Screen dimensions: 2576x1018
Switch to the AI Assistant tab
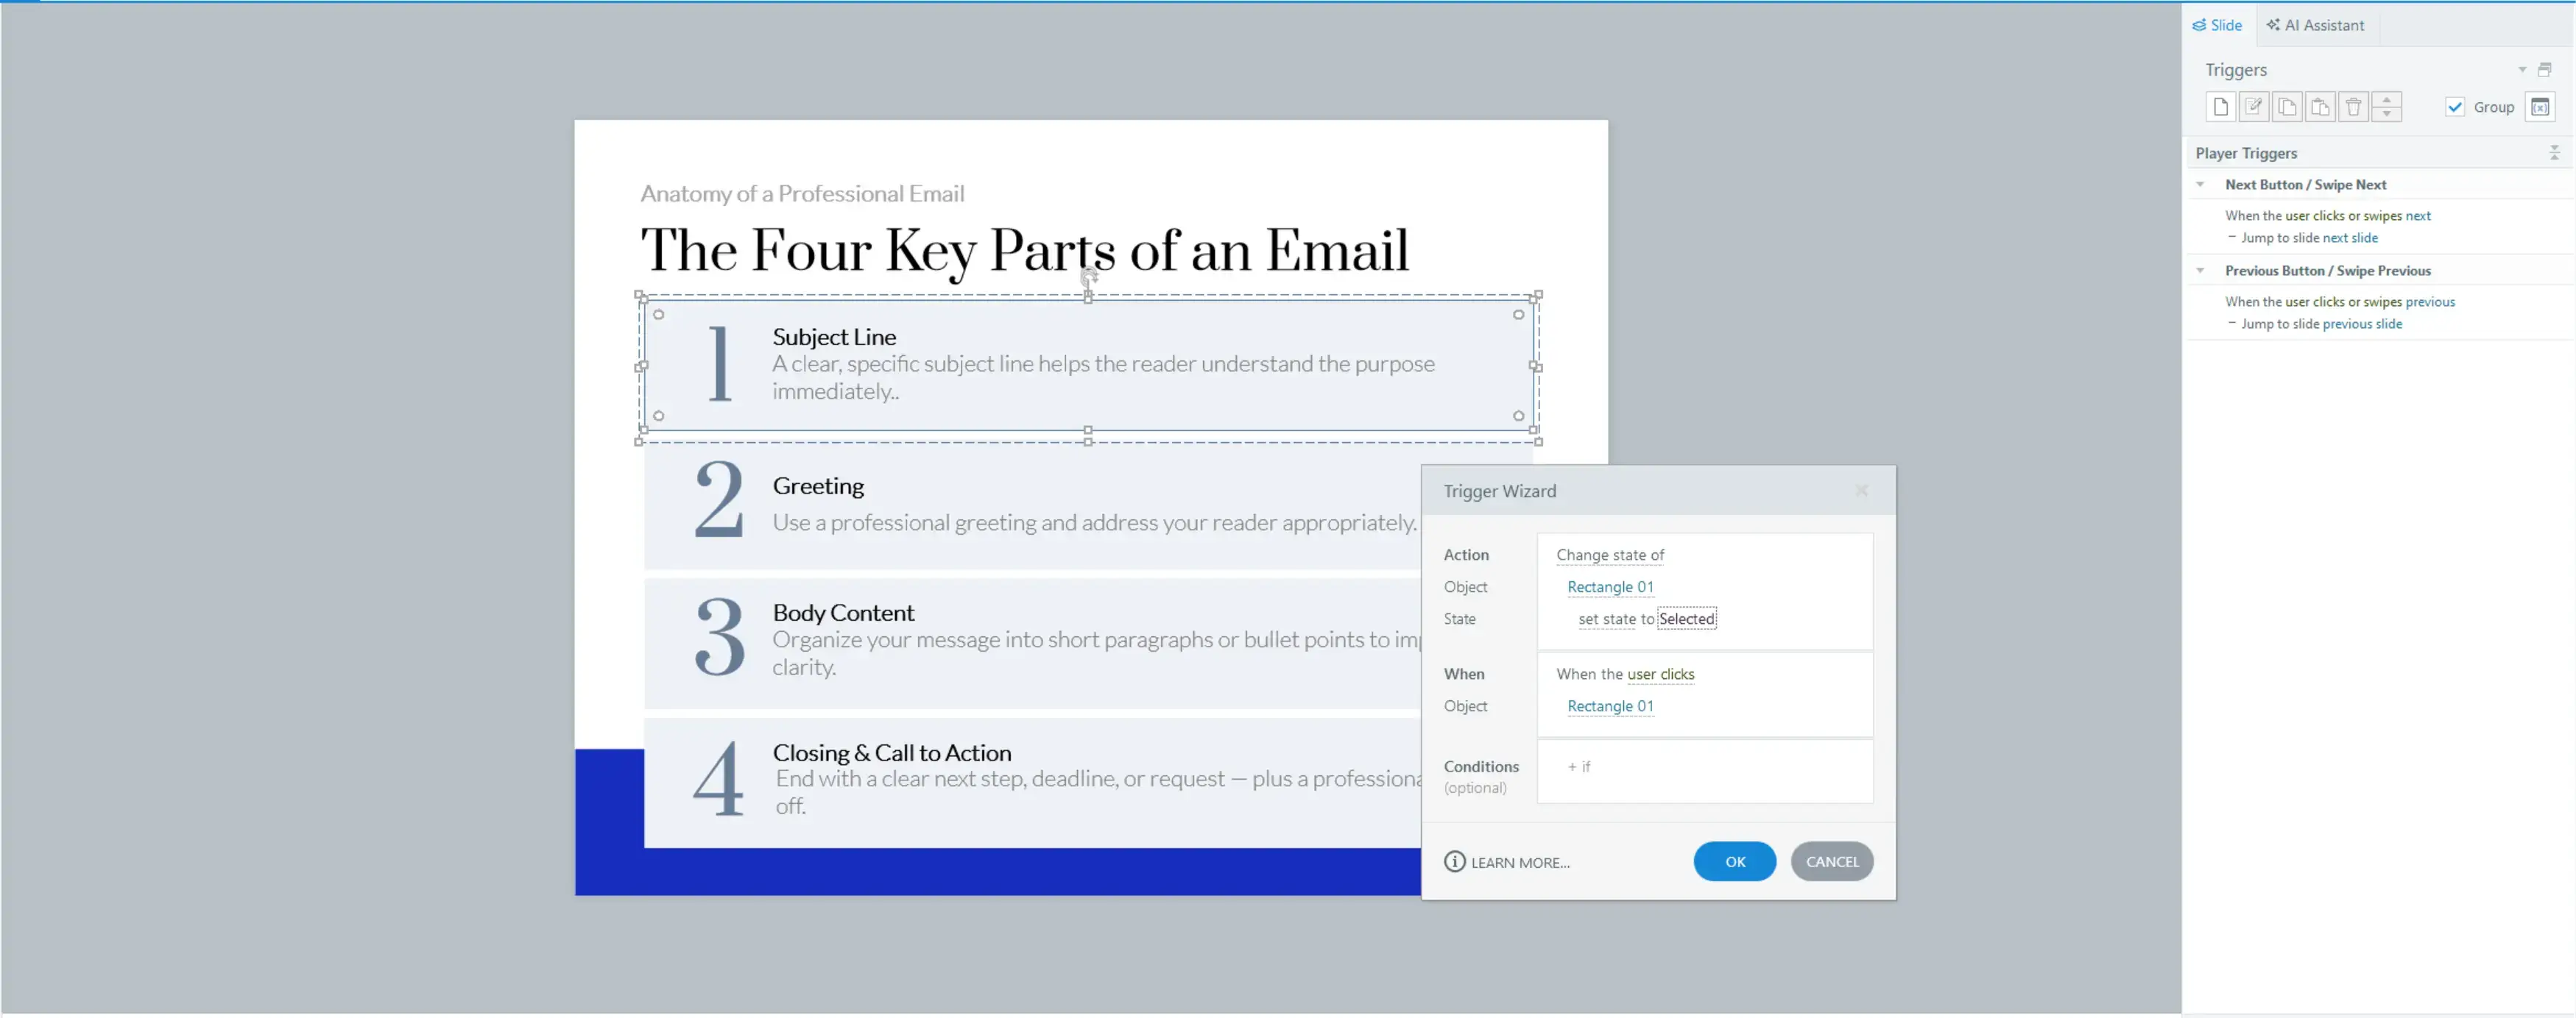tap(2315, 25)
